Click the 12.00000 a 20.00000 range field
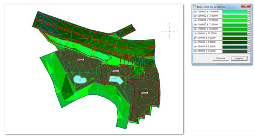Screen dimensions: 255x138 [x=208, y=29]
